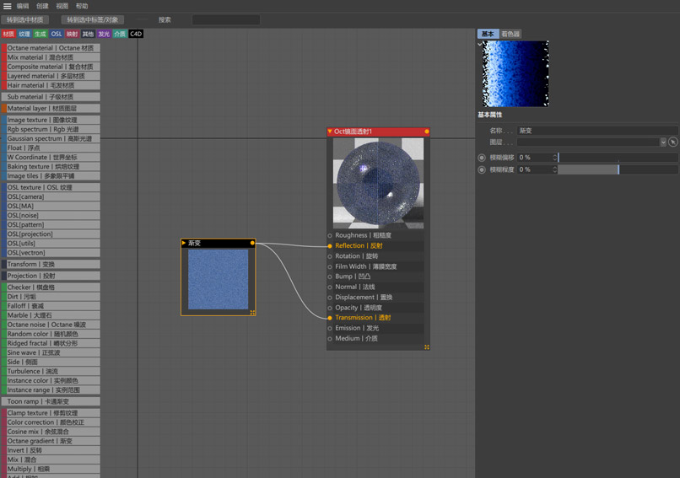The image size is (680, 478).
Task: Select Transform node entry
Action: [51, 265]
